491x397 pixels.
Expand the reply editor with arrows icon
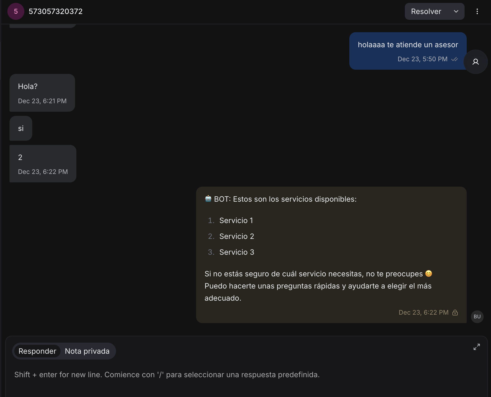tap(476, 347)
